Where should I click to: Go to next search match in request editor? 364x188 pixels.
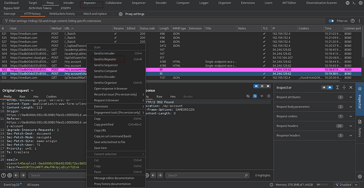point(23,176)
